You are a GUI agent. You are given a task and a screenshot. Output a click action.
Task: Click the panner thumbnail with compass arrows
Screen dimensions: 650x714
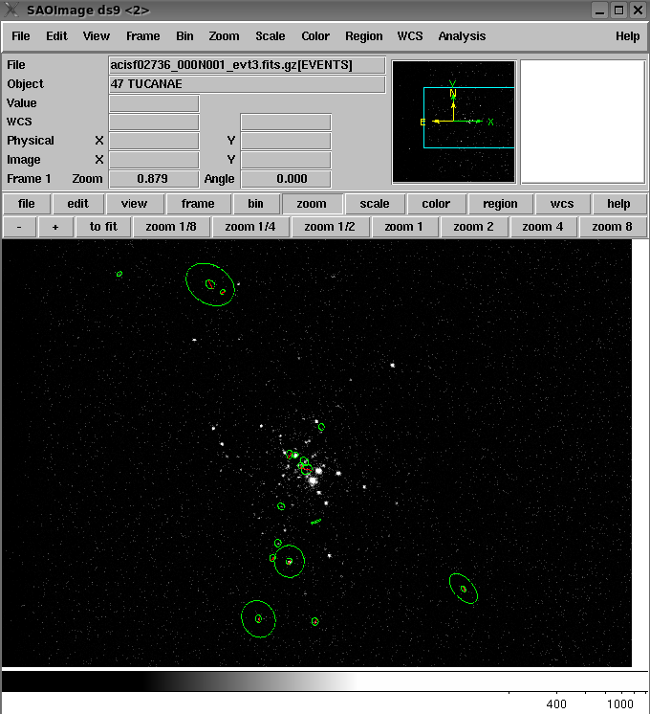coord(454,122)
